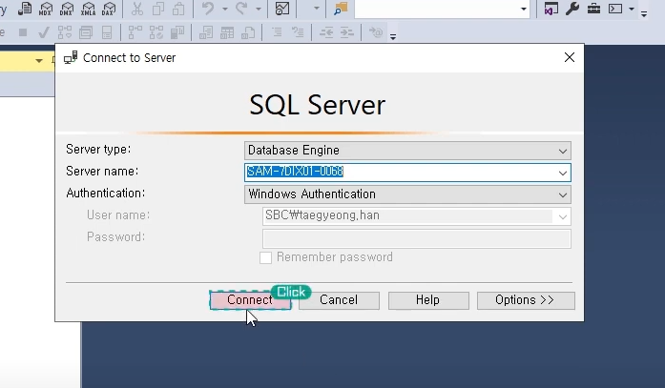The image size is (665, 388).
Task: Open a new Database Engine Query
Action: 24,9
